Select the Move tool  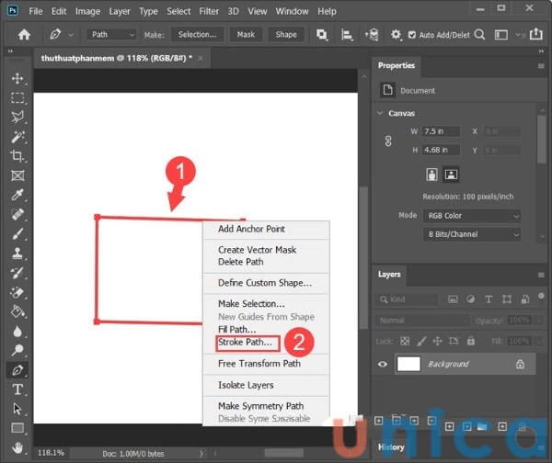pos(17,78)
